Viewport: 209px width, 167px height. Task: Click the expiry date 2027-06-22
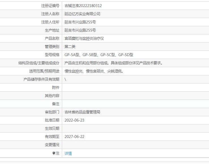(74, 137)
